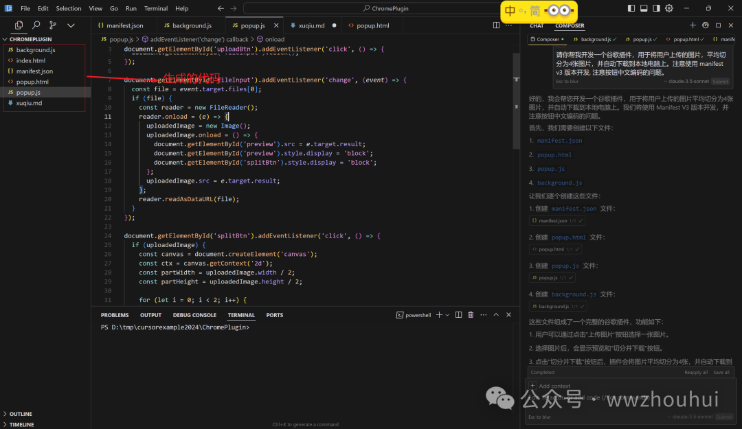The image size is (742, 429).
Task: Click the Explorer files icon
Action: point(19,25)
